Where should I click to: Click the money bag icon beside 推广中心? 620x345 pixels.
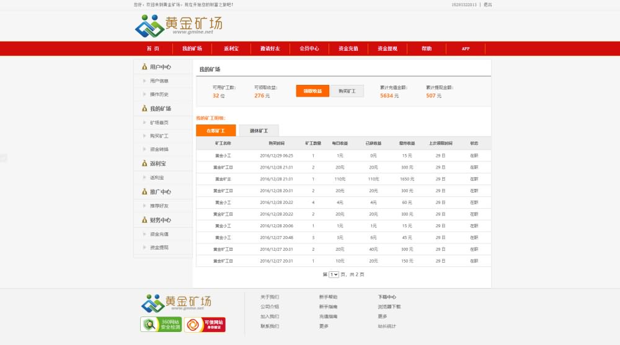click(x=144, y=191)
